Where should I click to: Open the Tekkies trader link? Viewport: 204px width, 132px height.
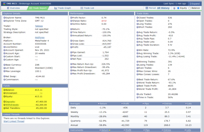pyautogui.click(x=39, y=26)
